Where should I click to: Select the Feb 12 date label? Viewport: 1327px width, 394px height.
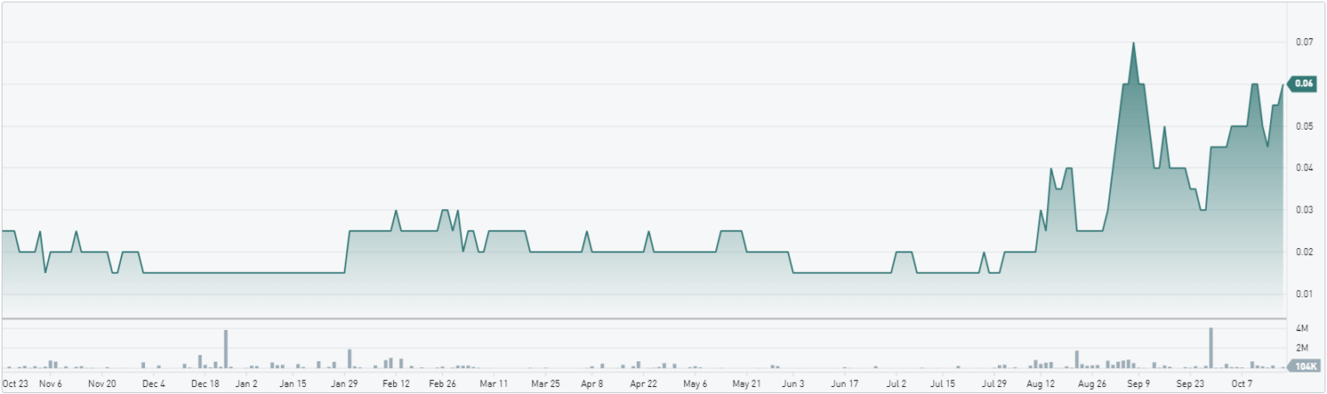(x=395, y=382)
